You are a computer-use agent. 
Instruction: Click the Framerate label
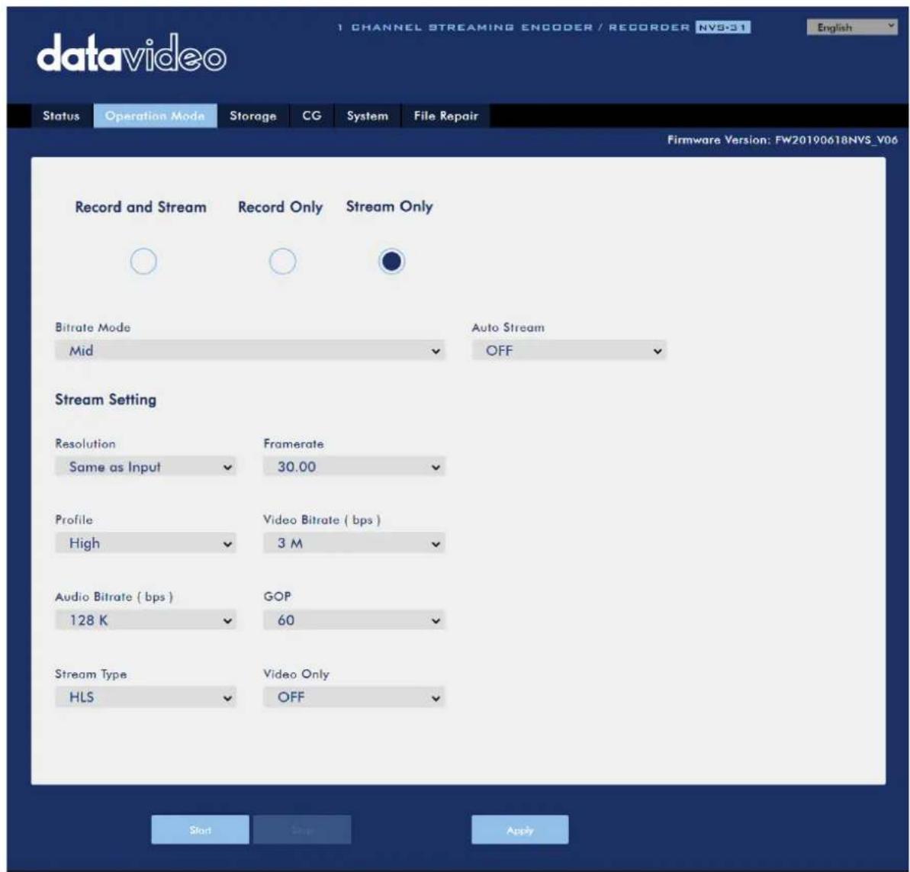tap(294, 443)
